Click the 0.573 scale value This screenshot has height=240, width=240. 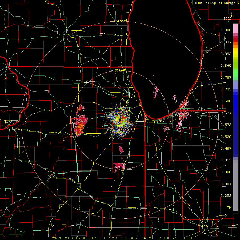click(x=226, y=125)
